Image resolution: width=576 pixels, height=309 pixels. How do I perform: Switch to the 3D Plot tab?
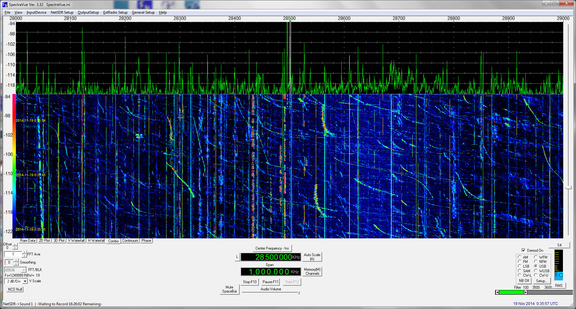click(59, 241)
